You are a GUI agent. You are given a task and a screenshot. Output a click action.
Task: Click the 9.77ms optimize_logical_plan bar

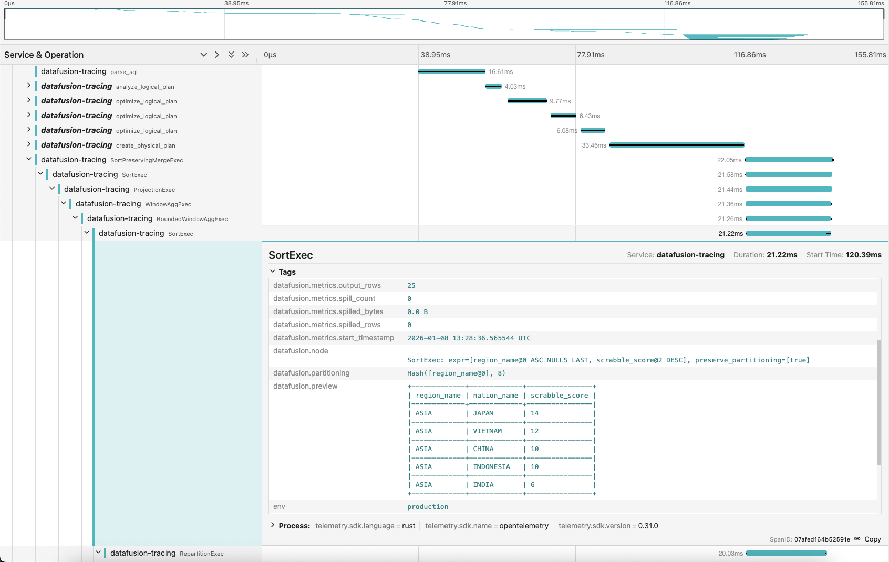click(x=527, y=101)
